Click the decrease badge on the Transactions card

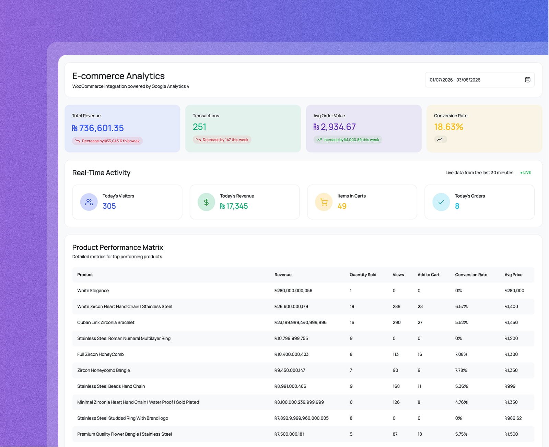click(x=222, y=140)
